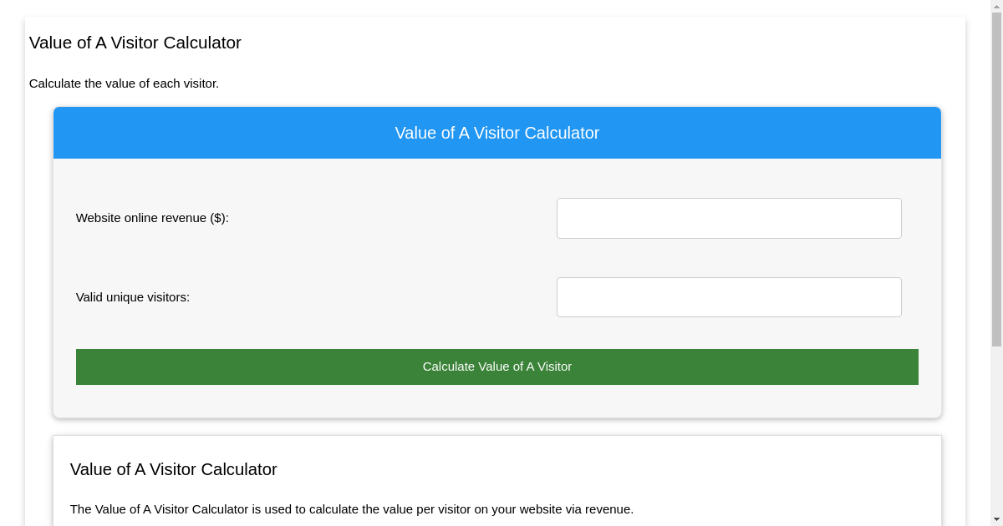Click the Valid unique visitors input field

click(x=729, y=296)
